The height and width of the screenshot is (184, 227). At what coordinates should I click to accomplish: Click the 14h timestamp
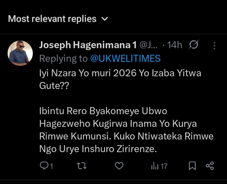(x=175, y=45)
